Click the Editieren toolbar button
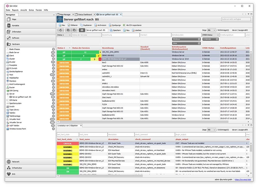 pyautogui.click(x=73, y=25)
